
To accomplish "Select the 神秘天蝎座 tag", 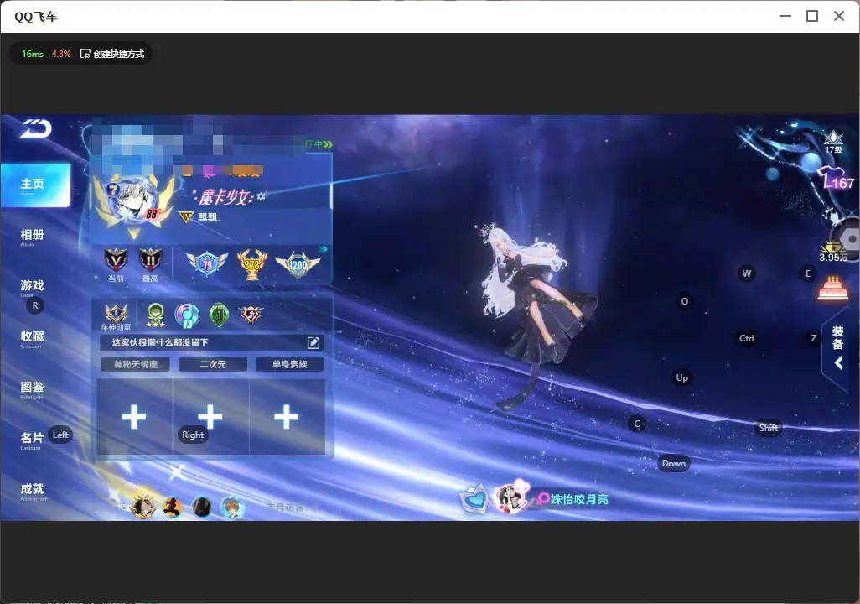I will click(x=136, y=365).
